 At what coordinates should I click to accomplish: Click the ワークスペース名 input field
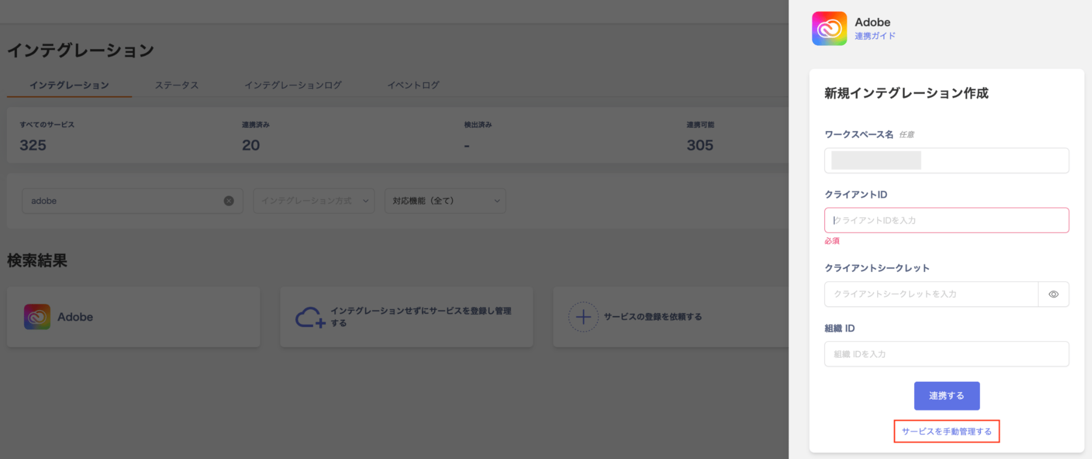[946, 161]
